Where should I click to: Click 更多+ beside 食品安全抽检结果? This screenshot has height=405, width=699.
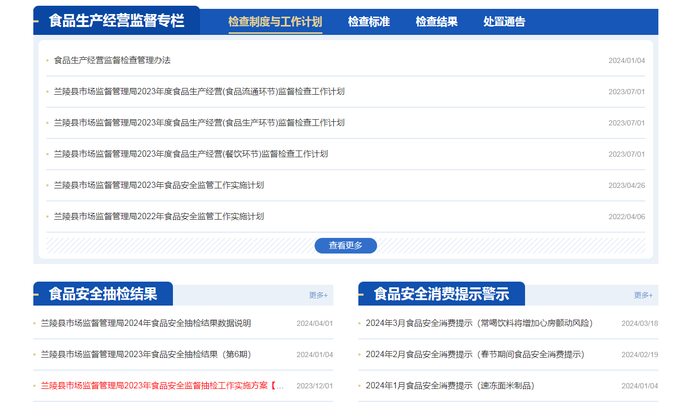(x=318, y=295)
